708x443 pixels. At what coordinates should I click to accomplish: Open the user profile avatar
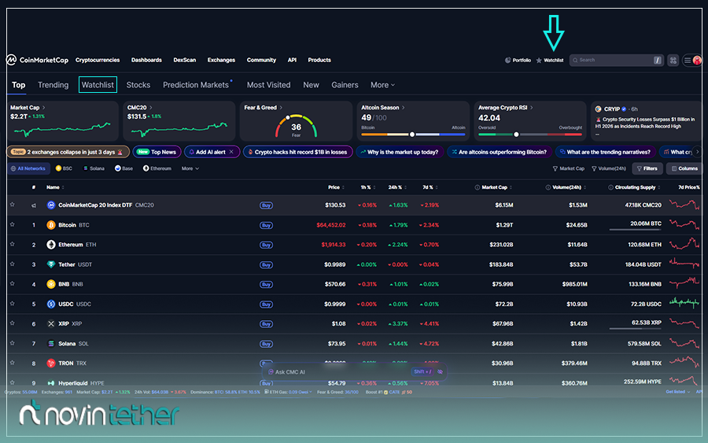click(697, 60)
